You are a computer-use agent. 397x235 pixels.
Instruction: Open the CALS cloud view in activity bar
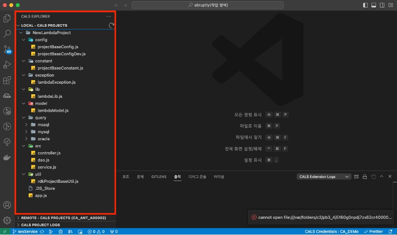7,96
